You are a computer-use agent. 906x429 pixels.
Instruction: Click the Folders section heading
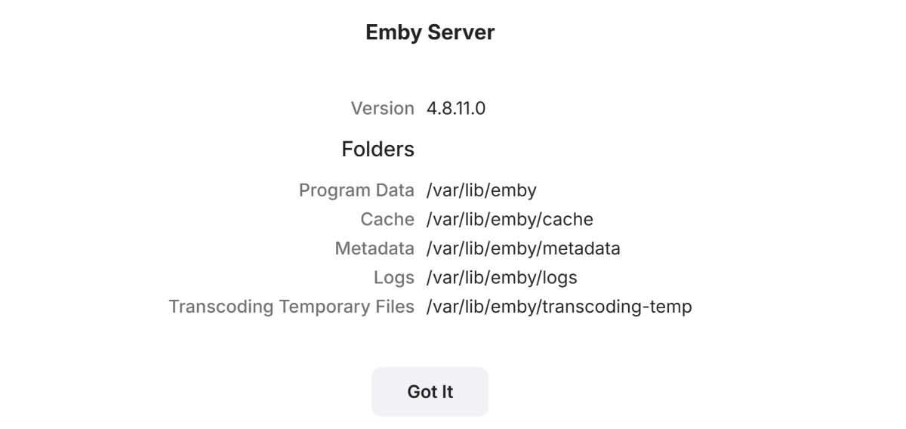click(377, 150)
